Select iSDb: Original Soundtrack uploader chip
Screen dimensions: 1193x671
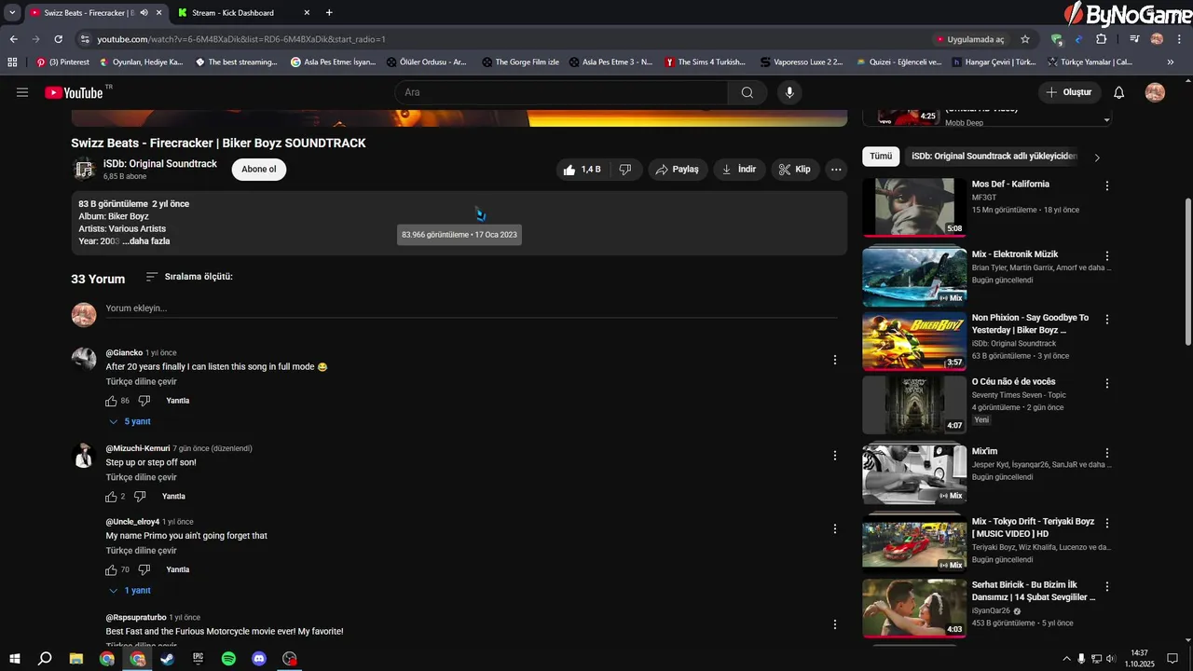(x=994, y=157)
